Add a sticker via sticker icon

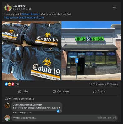(115, 118)
